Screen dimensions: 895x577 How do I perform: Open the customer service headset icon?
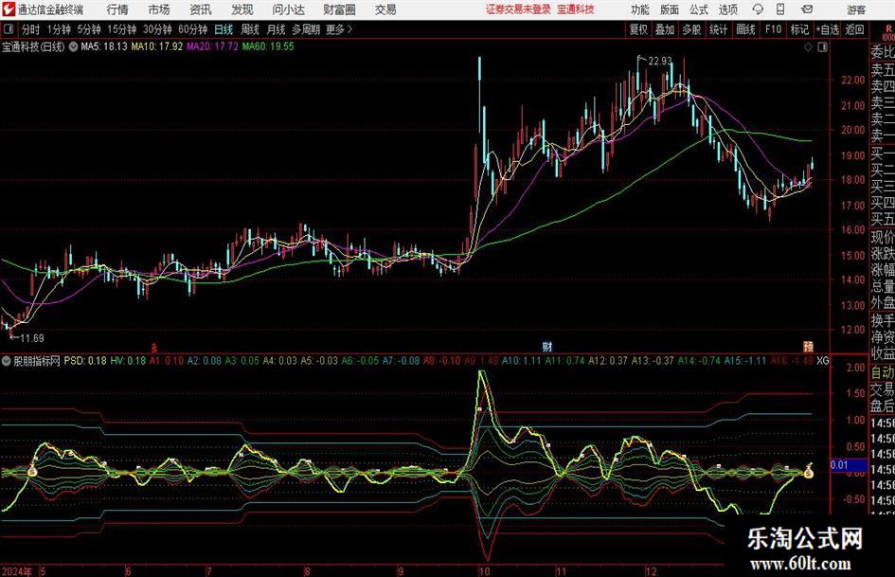pyautogui.click(x=758, y=9)
